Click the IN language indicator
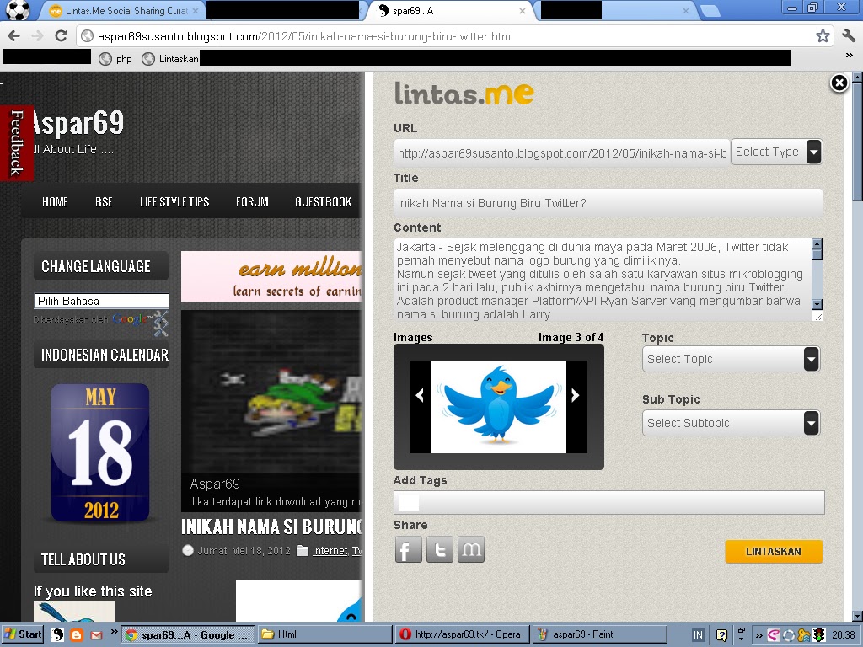Viewport: 863px width, 647px height. (698, 635)
